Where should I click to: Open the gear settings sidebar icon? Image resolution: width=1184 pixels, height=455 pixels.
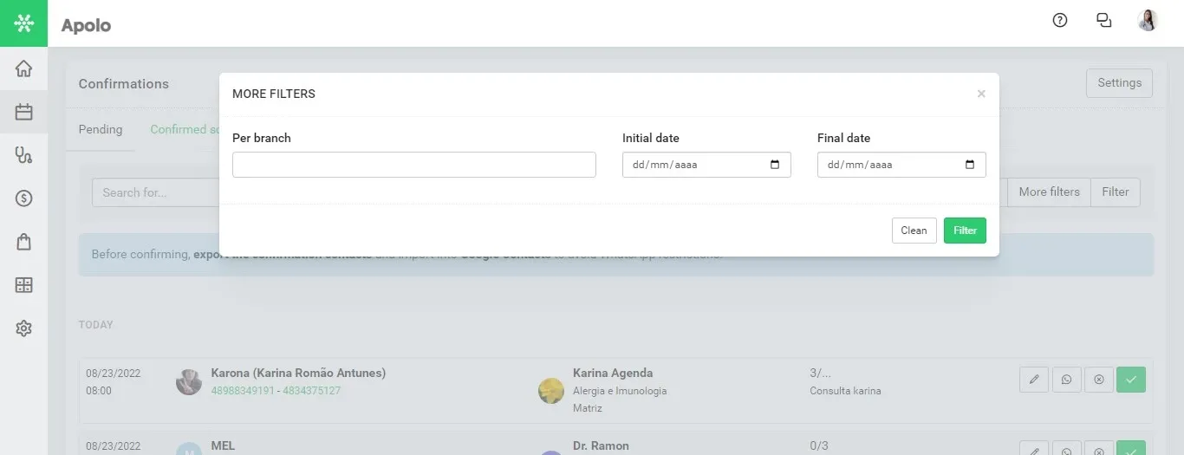coord(23,328)
